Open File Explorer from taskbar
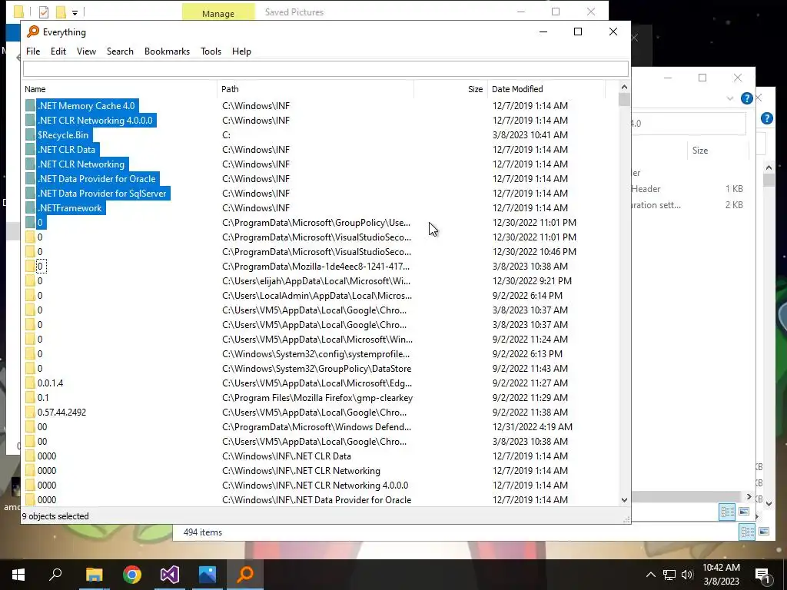The image size is (787, 590). coord(94,575)
